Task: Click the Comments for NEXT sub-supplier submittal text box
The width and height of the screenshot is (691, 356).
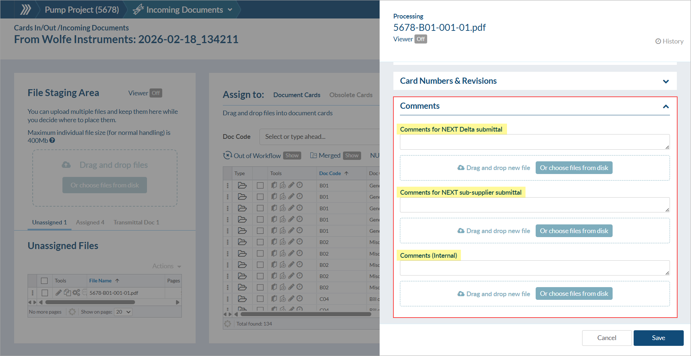Action: [x=535, y=205]
